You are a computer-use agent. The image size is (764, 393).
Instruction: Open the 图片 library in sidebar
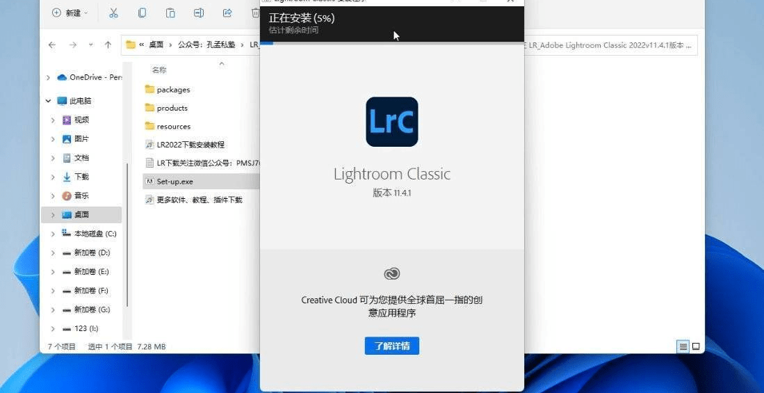[76, 139]
